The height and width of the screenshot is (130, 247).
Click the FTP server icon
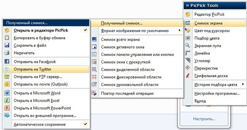[x=7, y=77]
